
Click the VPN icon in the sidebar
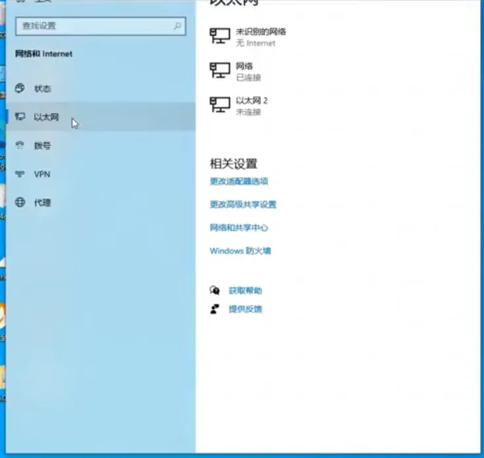(20, 174)
